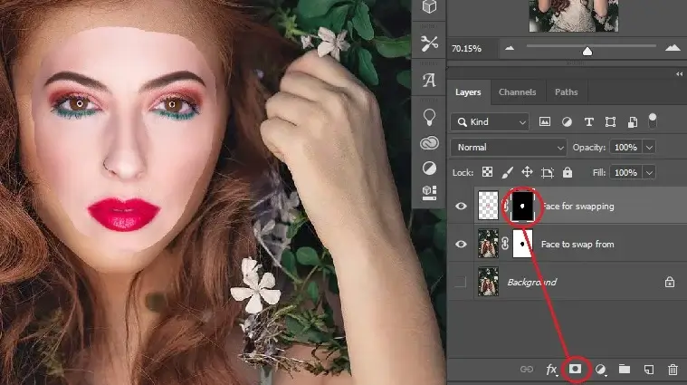Switch to the Channels tab
This screenshot has width=687, height=385.
517,92
